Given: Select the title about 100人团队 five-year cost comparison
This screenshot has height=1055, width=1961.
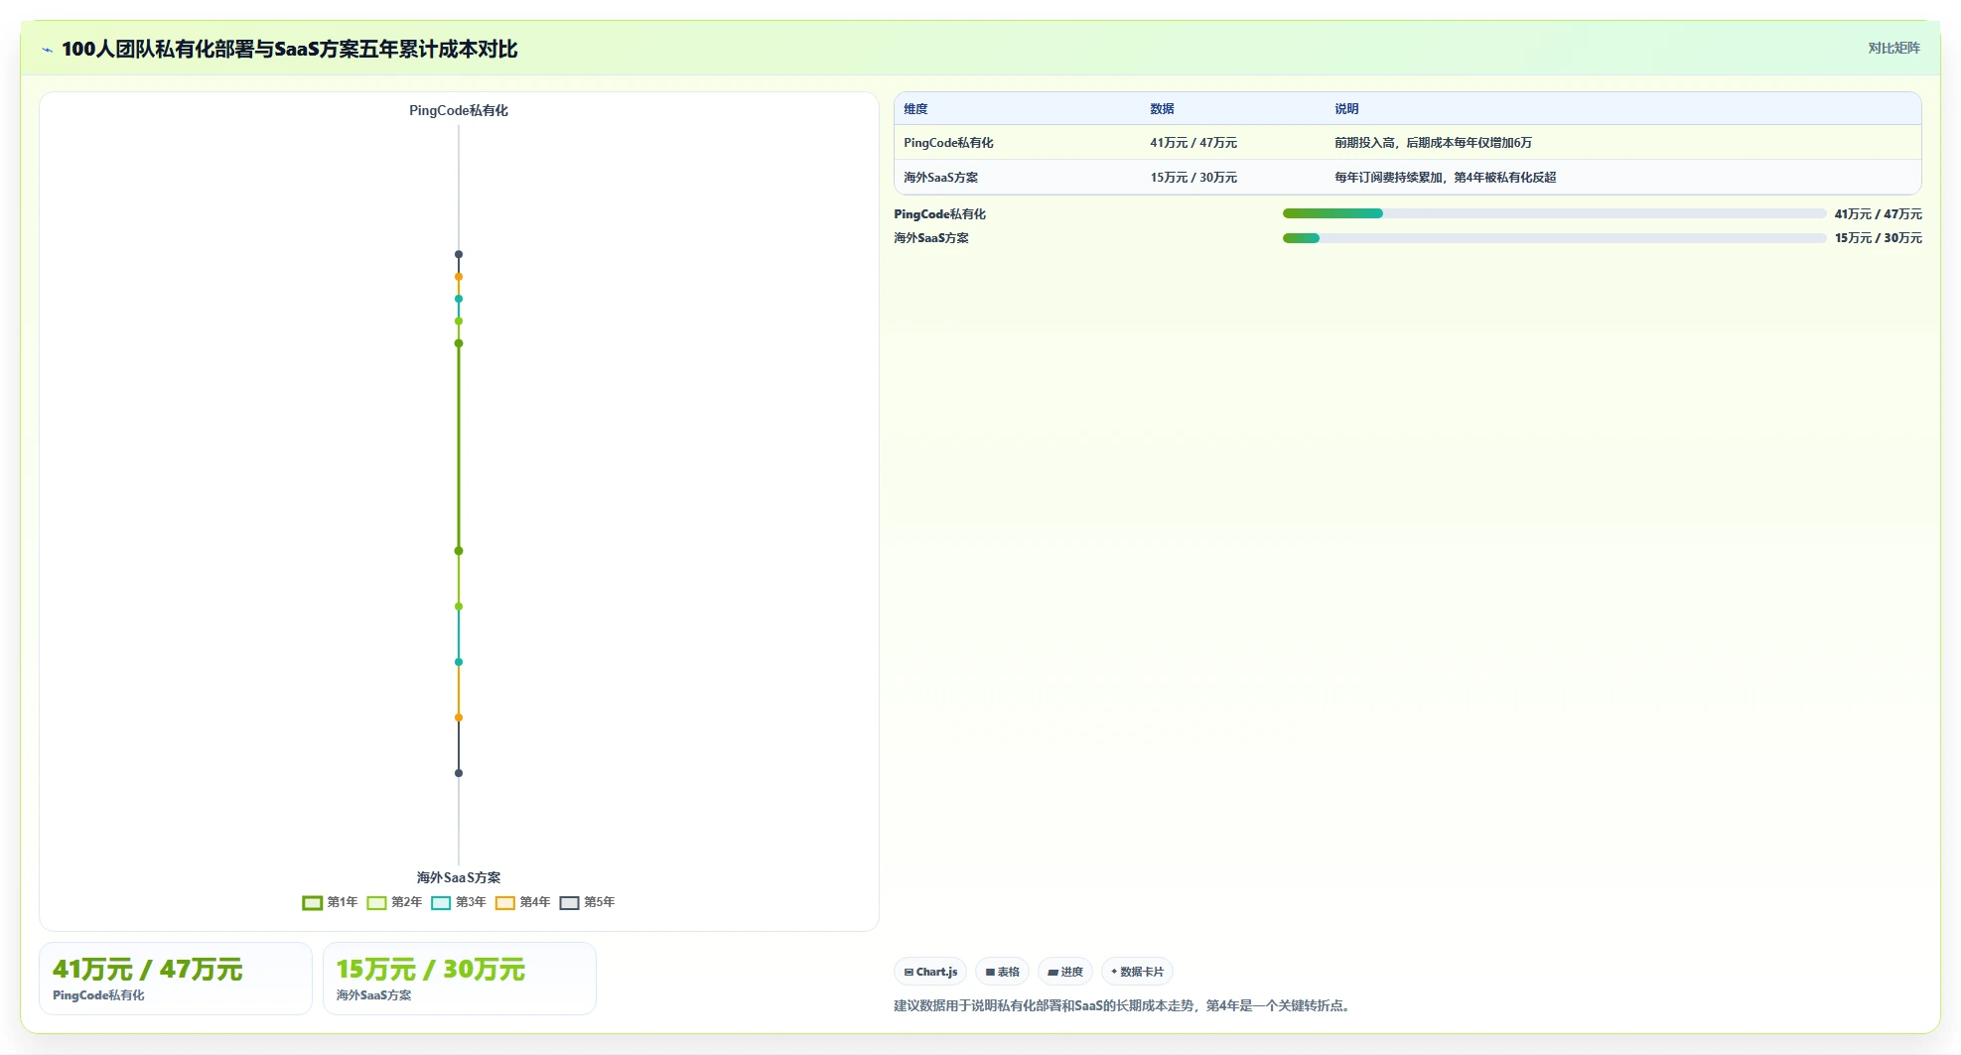Looking at the screenshot, I should (x=289, y=49).
